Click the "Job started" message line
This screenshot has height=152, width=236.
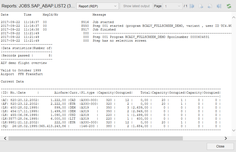103,22
